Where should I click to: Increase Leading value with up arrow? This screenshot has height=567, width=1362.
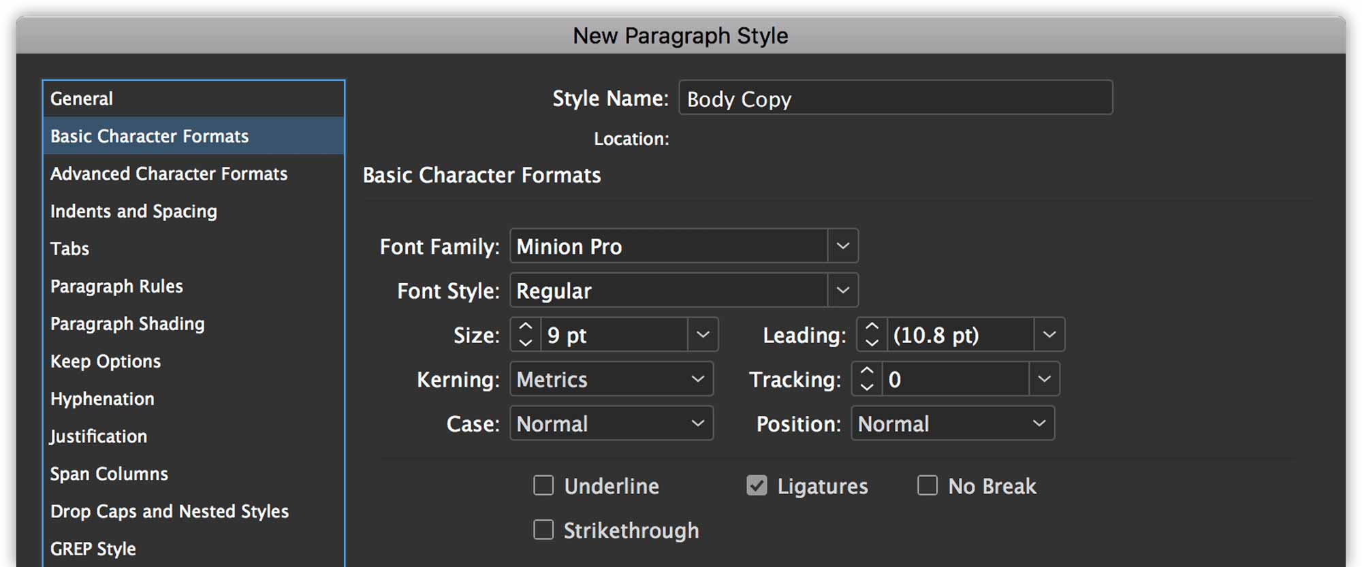pyautogui.click(x=872, y=327)
